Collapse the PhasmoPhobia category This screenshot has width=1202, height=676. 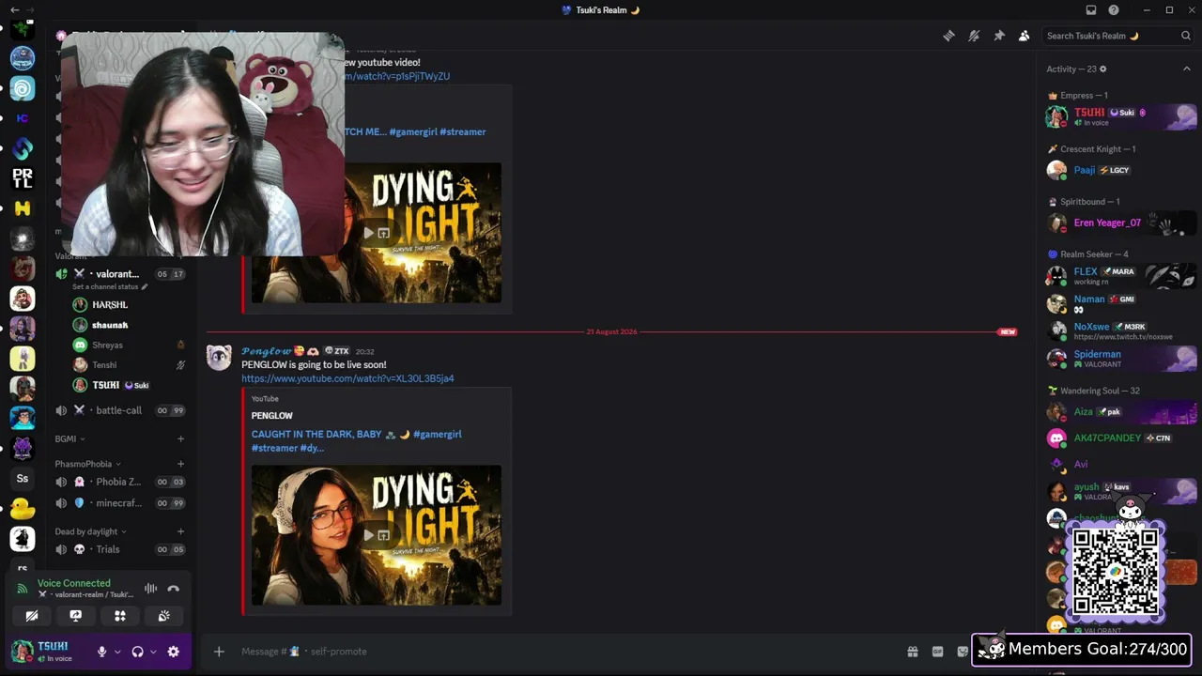tap(88, 464)
